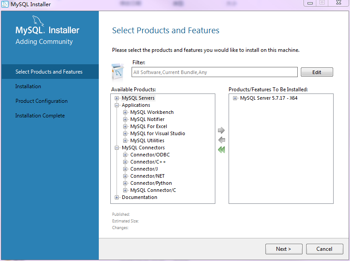Select Connector/C++ in the tree
The width and height of the screenshot is (350, 261).
148,162
